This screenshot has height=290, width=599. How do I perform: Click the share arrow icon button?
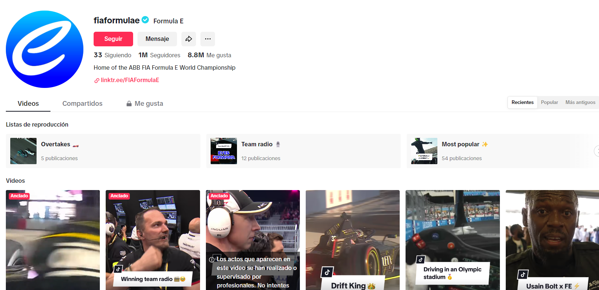tap(189, 39)
